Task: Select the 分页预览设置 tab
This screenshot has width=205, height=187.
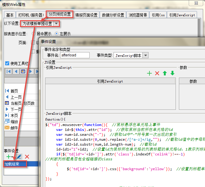Action: [x=60, y=14]
